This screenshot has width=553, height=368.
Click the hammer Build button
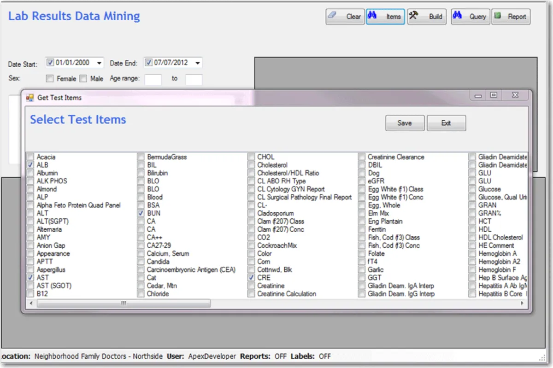pos(426,17)
